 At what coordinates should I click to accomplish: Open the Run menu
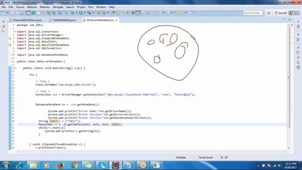click(91, 7)
